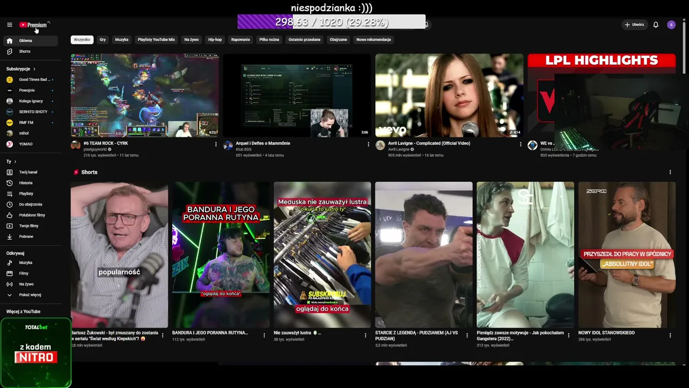This screenshot has height=388, width=689.
Task: Open Kolega Ignacy subscription channel
Action: (x=31, y=101)
